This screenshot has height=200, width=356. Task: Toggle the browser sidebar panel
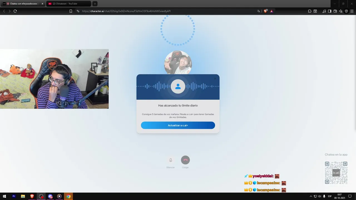pos(330,11)
